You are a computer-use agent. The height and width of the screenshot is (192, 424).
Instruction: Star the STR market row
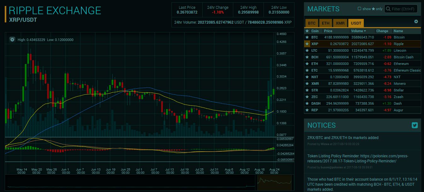(307, 90)
